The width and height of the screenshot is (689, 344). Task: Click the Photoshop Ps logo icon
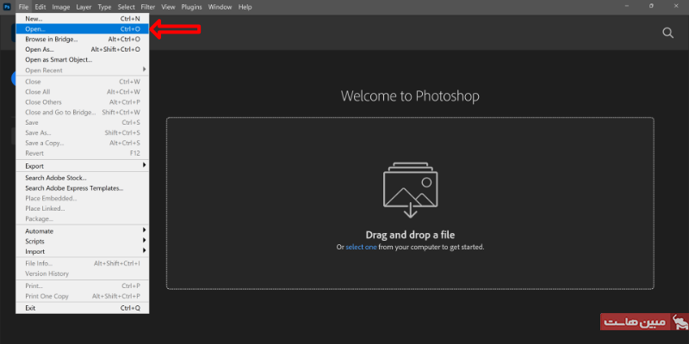[x=7, y=7]
